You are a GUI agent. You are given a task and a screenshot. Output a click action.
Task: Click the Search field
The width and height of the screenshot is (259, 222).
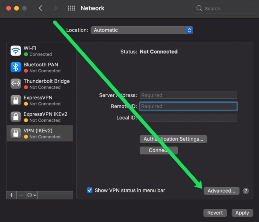click(x=224, y=8)
